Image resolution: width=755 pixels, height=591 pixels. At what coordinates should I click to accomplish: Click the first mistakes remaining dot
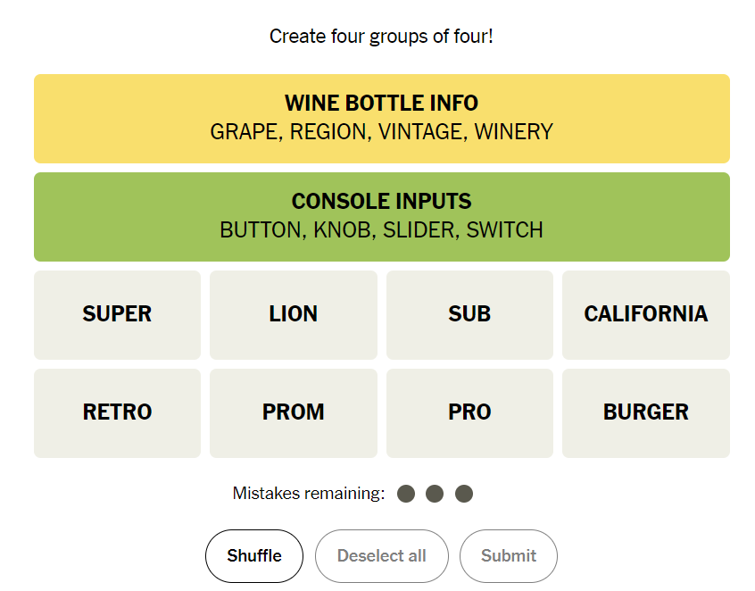coord(406,494)
